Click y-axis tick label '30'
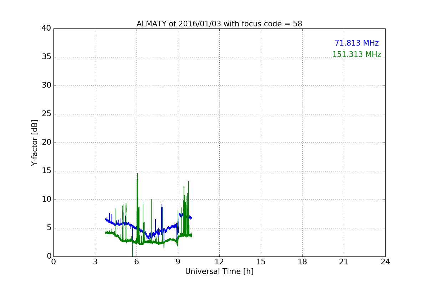The height and width of the screenshot is (285, 428). point(47,85)
